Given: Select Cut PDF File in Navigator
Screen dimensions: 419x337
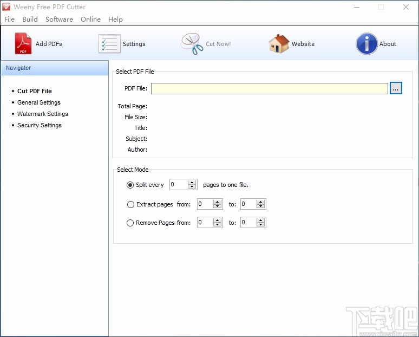Looking at the screenshot, I should 35,91.
